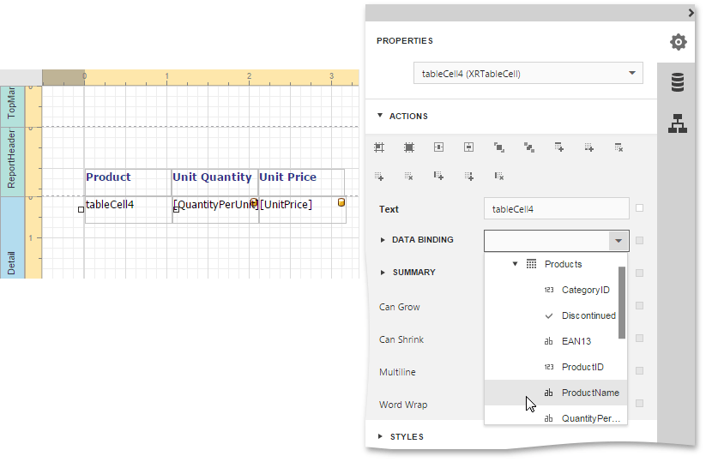Screen dimensions: 706x462
Task: Click the Align to Grid action icon
Action: pyautogui.click(x=379, y=147)
